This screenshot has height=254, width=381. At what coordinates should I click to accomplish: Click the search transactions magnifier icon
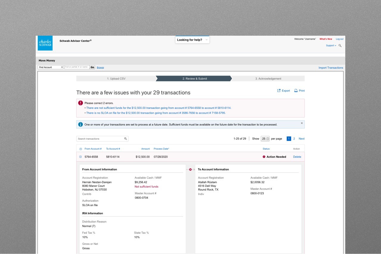tap(126, 139)
